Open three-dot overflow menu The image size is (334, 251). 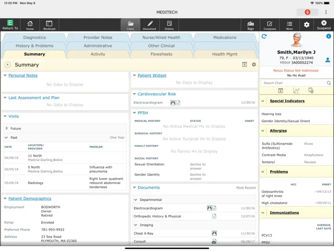326,12
